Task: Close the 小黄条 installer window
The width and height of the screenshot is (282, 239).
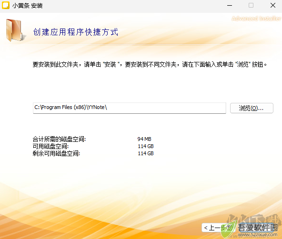Action: [273, 5]
